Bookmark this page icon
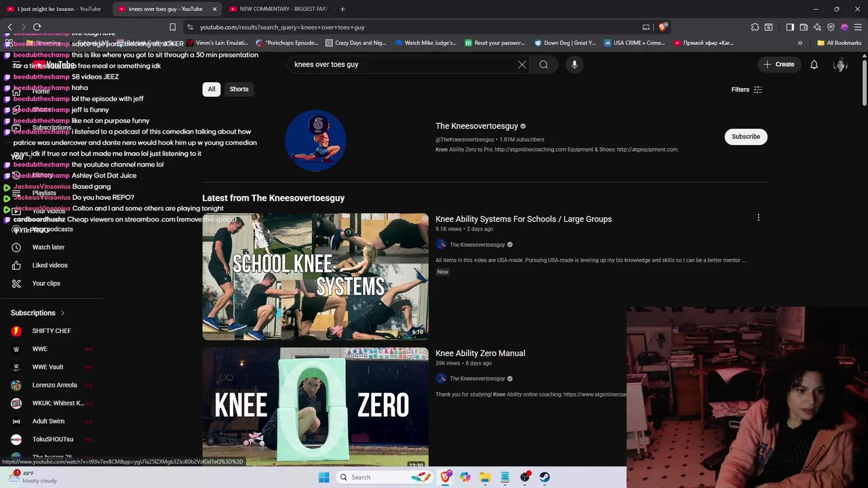 pyautogui.click(x=172, y=27)
